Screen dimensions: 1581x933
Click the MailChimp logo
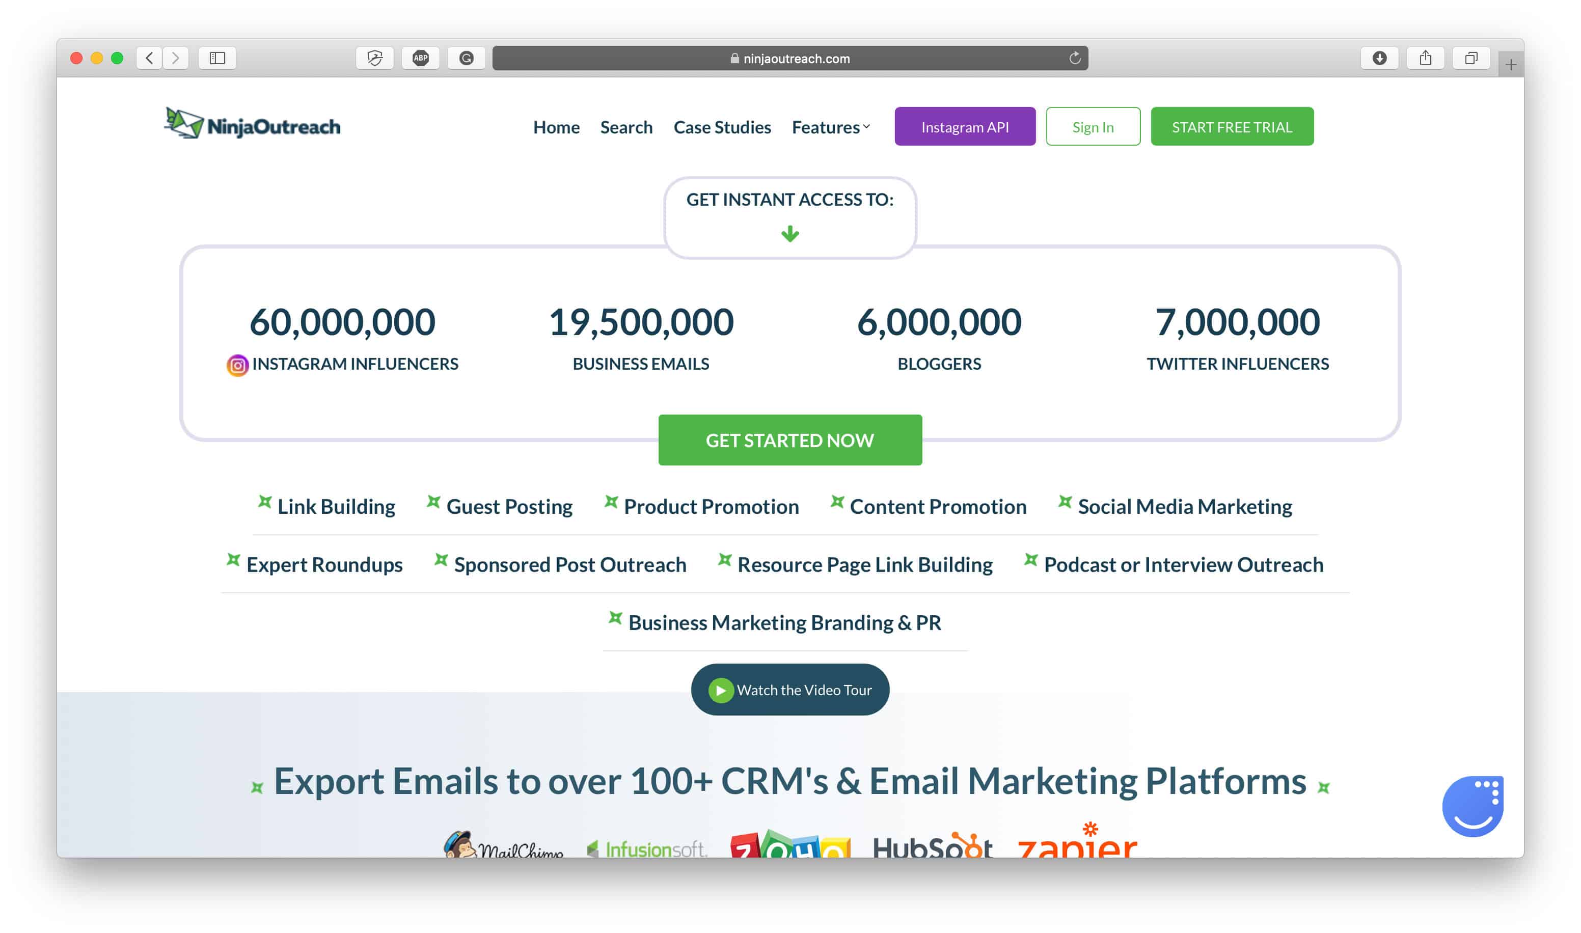(503, 844)
